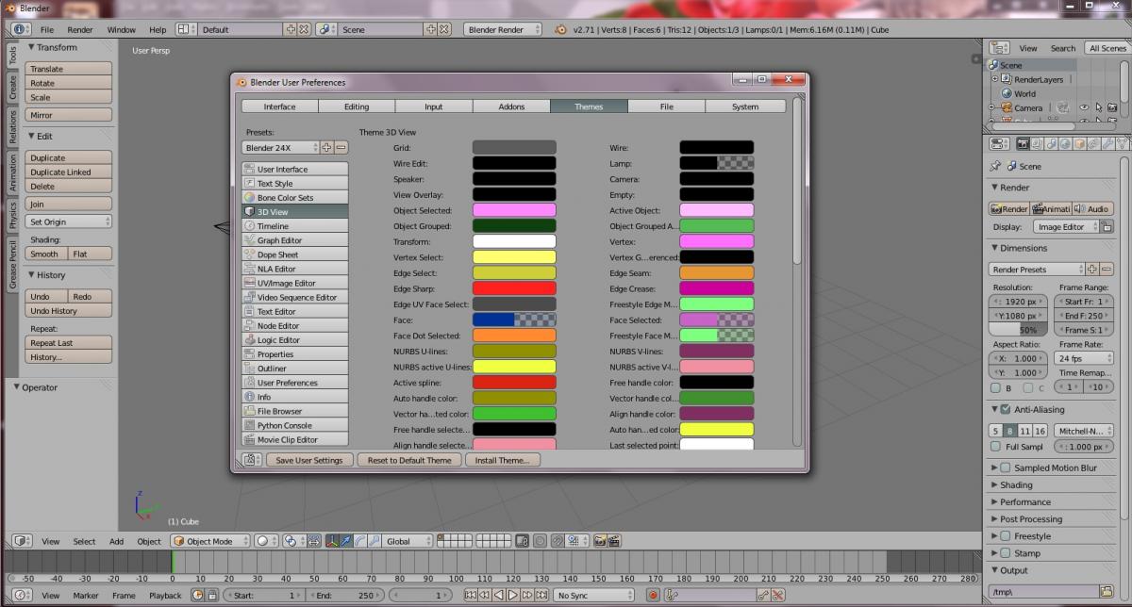Image resolution: width=1132 pixels, height=607 pixels.
Task: Enable Sampled Motion Blur checkbox
Action: pos(1006,468)
